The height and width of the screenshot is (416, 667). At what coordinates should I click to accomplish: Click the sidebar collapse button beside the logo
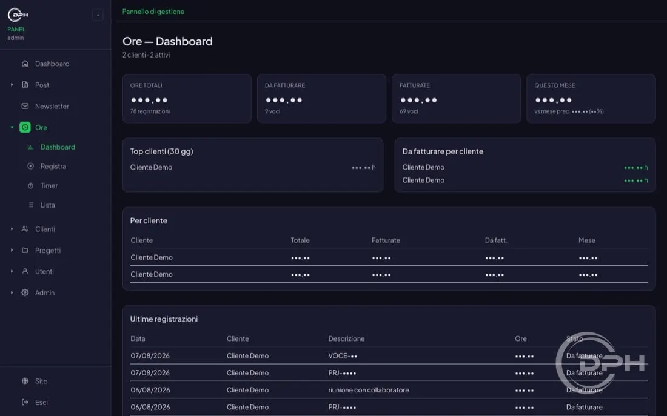[x=98, y=15]
